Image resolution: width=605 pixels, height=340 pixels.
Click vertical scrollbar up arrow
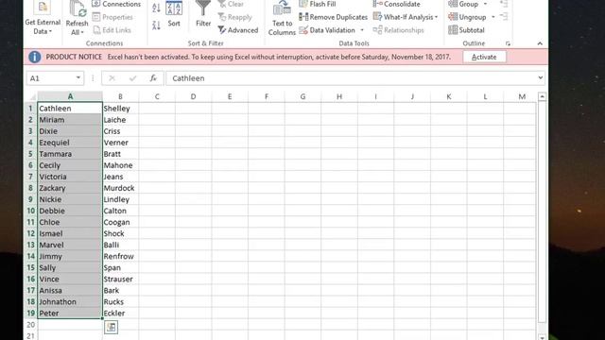[x=542, y=96]
